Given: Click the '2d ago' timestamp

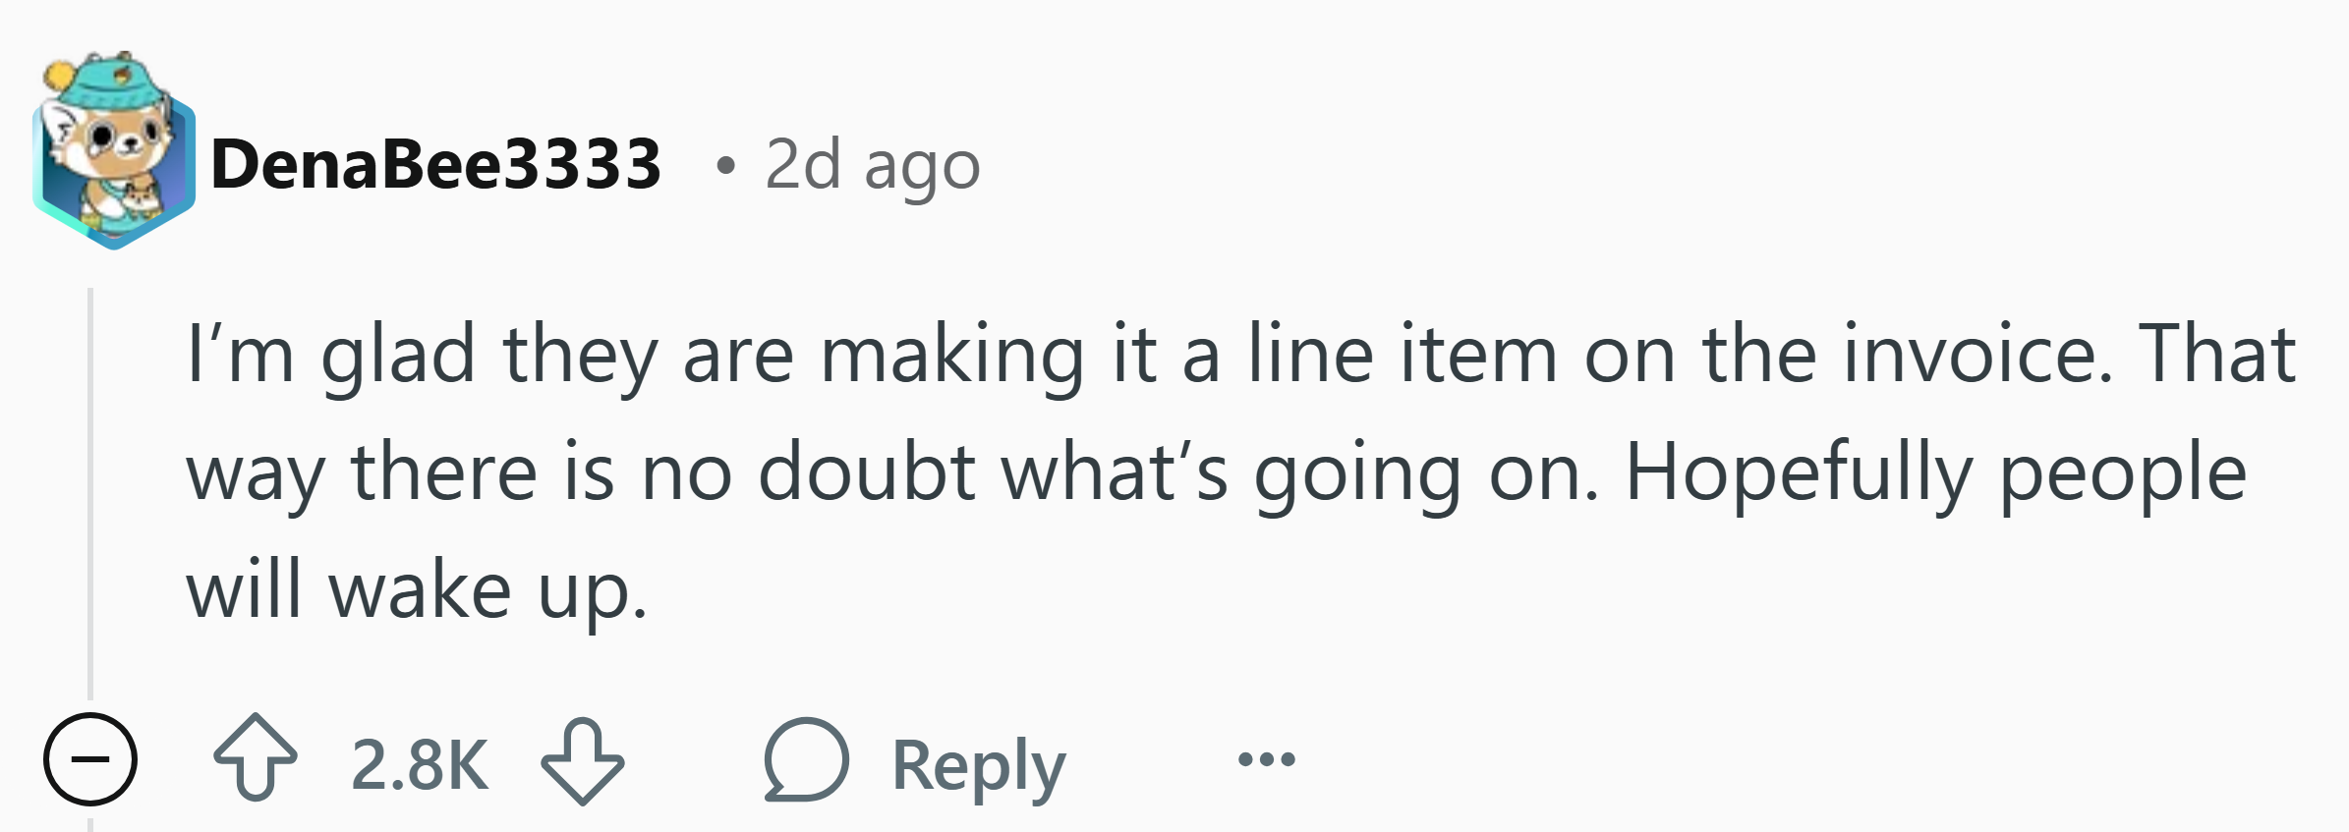Looking at the screenshot, I should pos(872,165).
